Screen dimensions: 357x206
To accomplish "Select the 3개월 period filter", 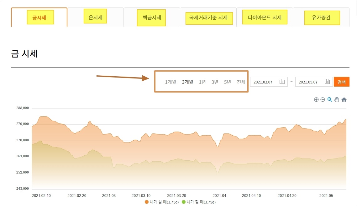I will click(x=187, y=82).
